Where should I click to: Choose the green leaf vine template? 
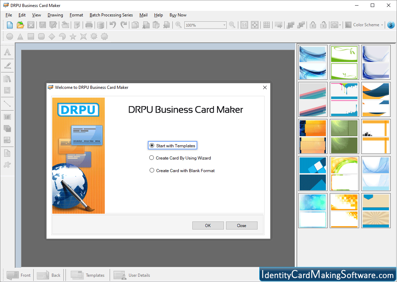coord(344,62)
